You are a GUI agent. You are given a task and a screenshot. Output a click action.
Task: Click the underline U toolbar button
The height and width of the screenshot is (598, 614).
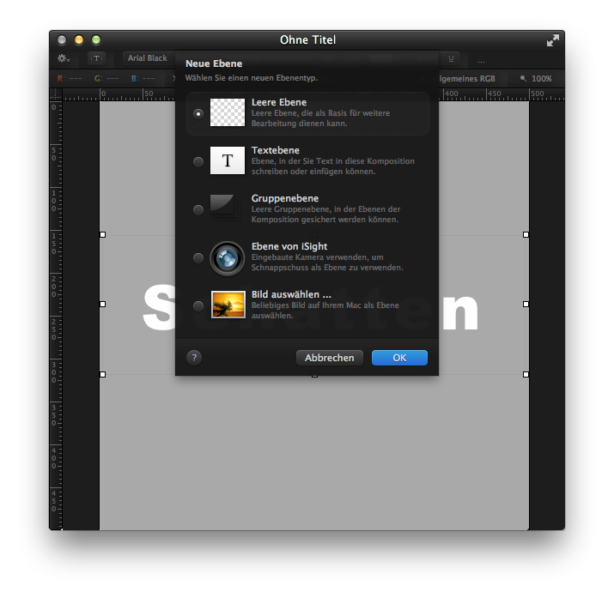tap(452, 58)
